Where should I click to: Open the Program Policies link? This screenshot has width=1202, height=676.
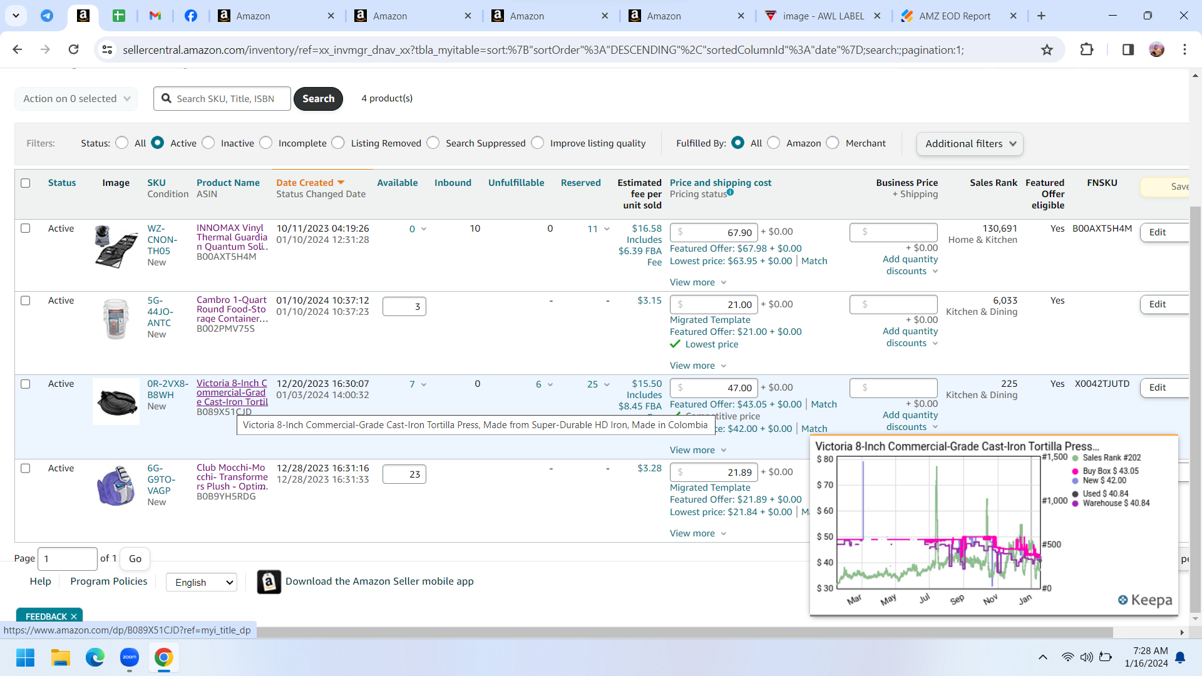(109, 581)
